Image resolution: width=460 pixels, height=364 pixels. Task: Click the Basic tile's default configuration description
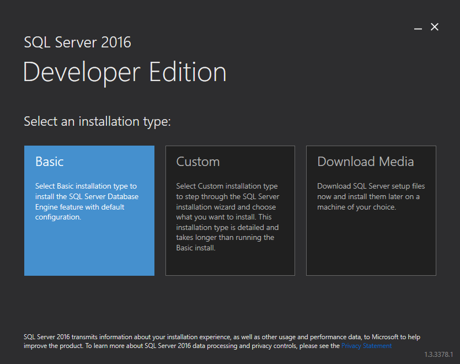coord(87,202)
